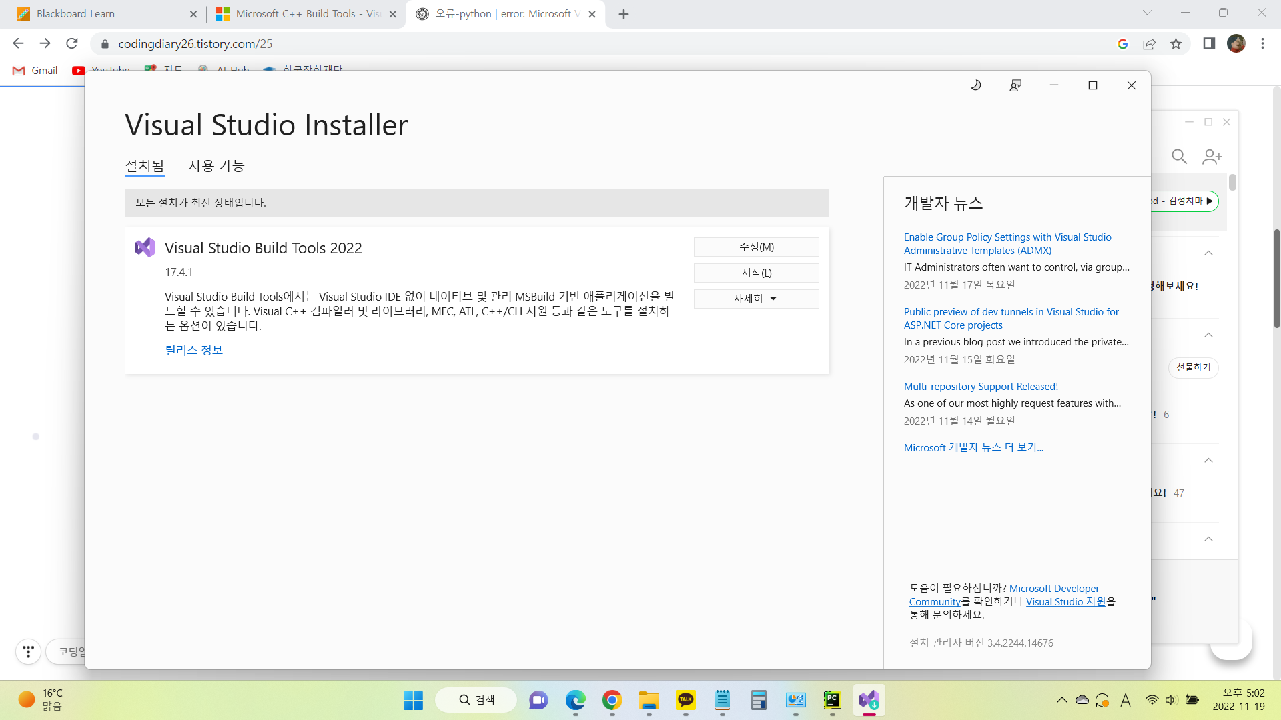Open KakaoTalk icon in taskbar
The height and width of the screenshot is (720, 1281).
[x=685, y=700]
